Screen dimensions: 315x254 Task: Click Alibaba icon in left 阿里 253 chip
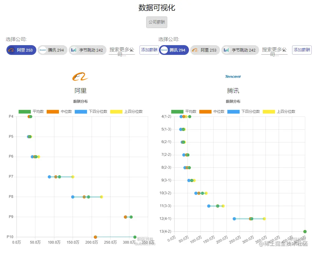coord(12,50)
